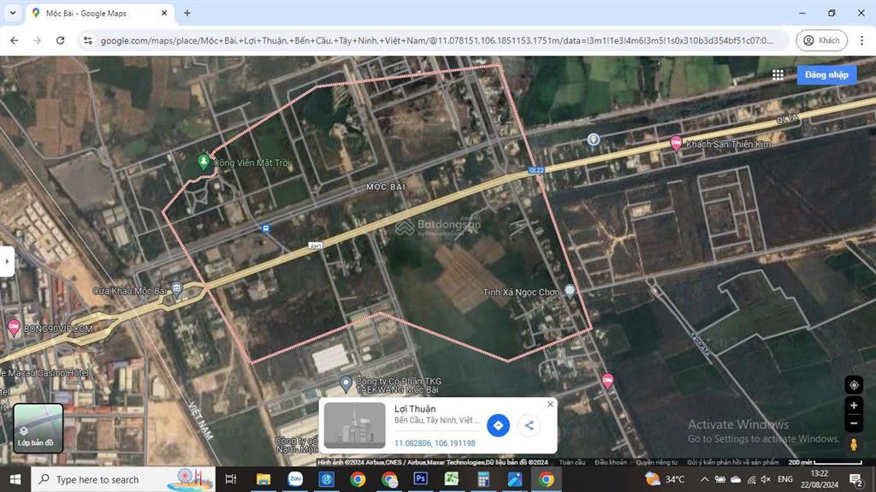876x492 pixels.
Task: Select the Tịnh Xá Ngọc Chơn marker
Action: (x=569, y=291)
